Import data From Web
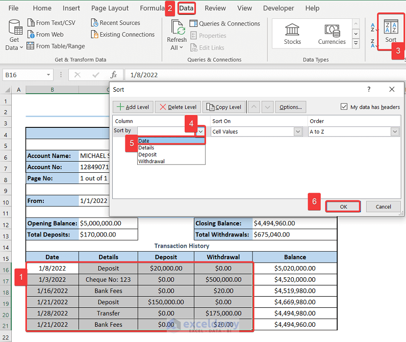 (45, 35)
